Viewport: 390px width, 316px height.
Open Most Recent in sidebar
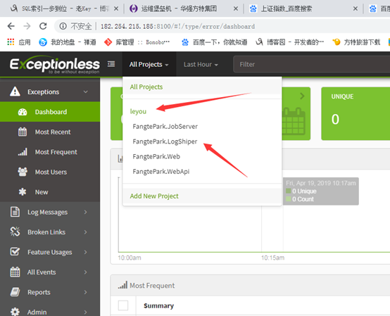50,132
